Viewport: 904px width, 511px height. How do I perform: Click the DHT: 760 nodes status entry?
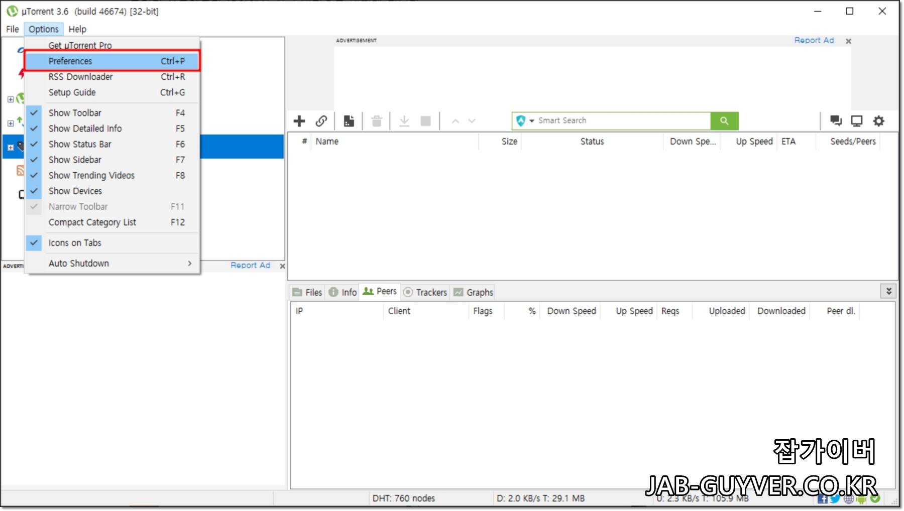point(404,498)
